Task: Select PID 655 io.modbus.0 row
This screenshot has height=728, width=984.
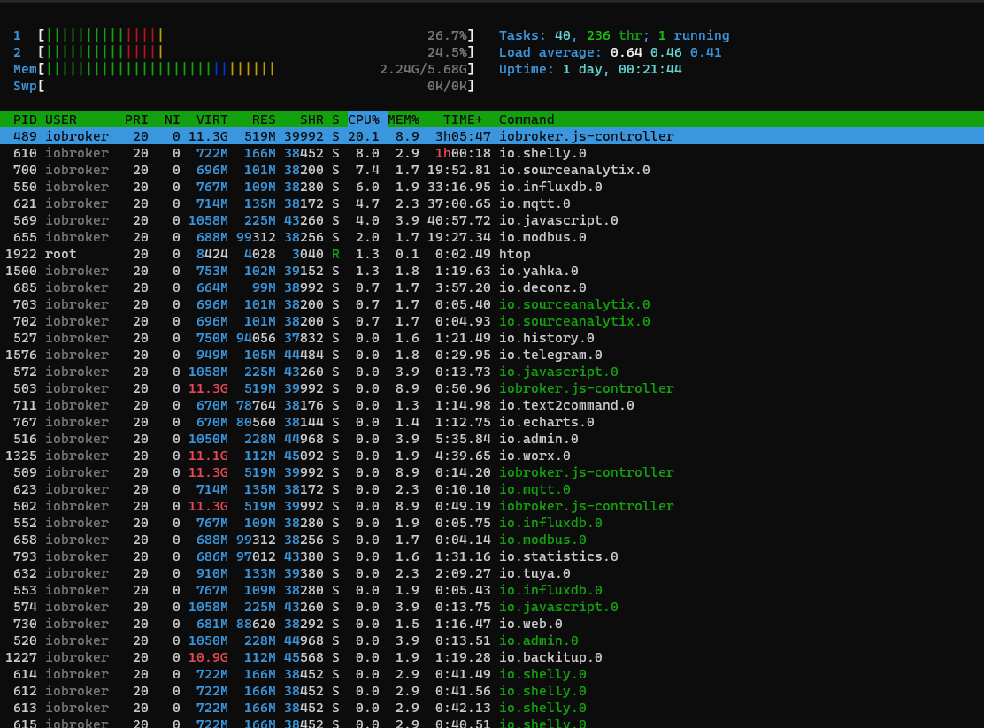Action: pyautogui.click(x=492, y=237)
